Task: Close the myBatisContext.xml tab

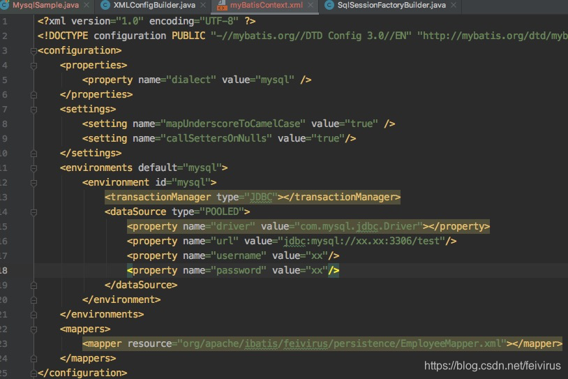Action: tap(311, 5)
